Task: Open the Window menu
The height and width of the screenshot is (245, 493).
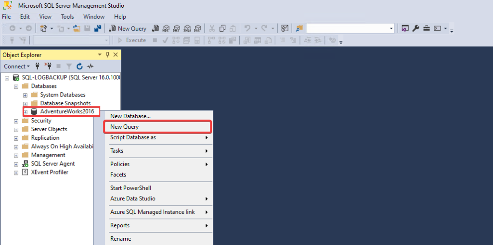Action: 94,17
